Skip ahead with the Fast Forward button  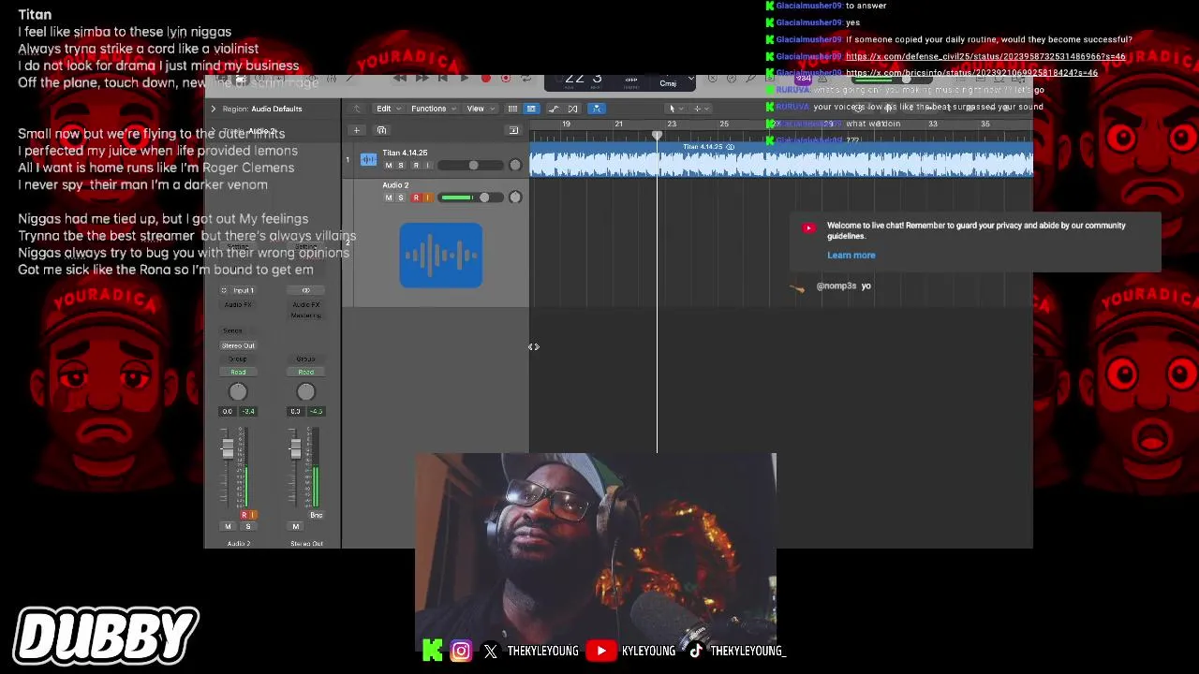click(x=422, y=79)
